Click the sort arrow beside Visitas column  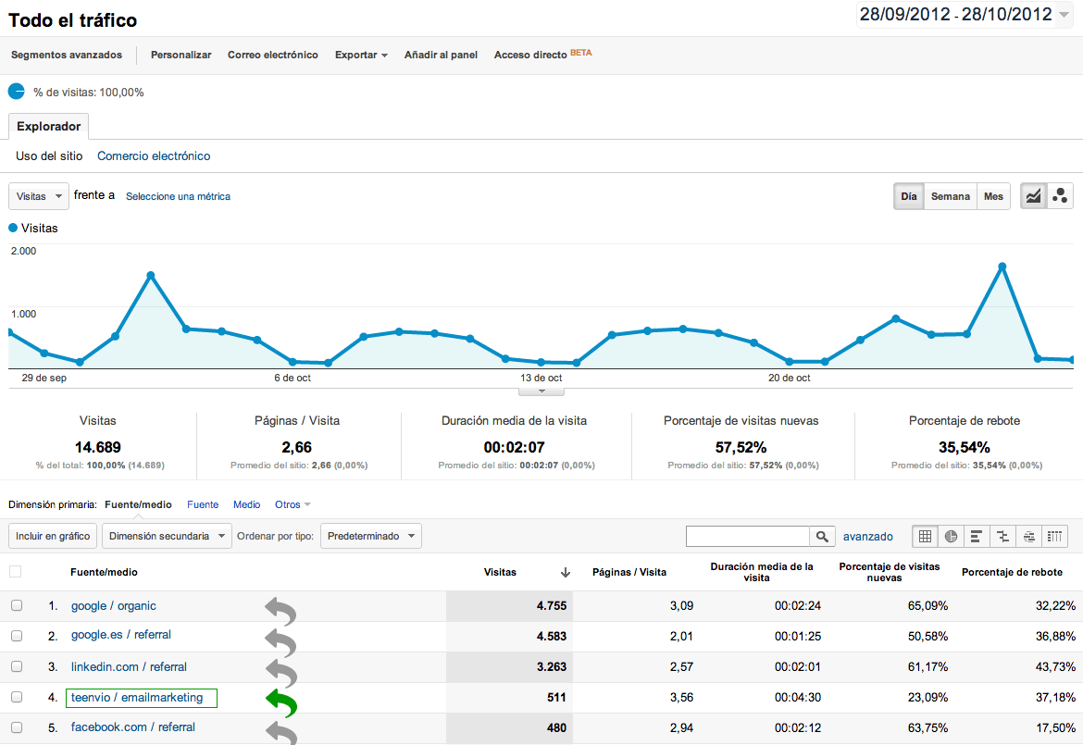[565, 572]
